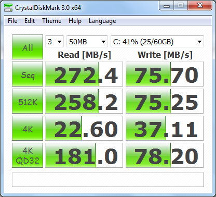
Task: Expand the drive selector C: 41% dropdown
Action: click(x=157, y=42)
